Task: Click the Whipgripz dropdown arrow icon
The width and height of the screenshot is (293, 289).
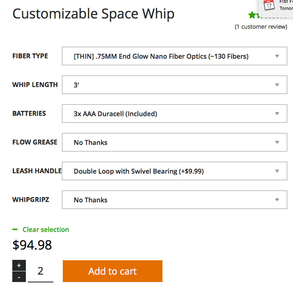Action: coord(277,200)
